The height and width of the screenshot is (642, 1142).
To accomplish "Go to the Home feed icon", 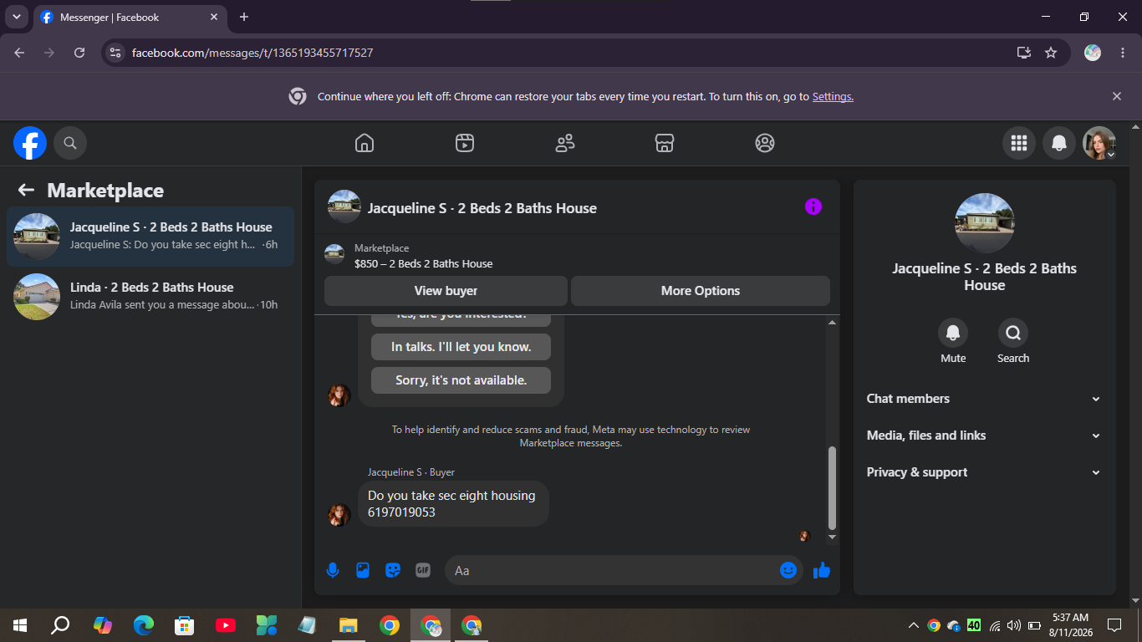I will pos(365,143).
